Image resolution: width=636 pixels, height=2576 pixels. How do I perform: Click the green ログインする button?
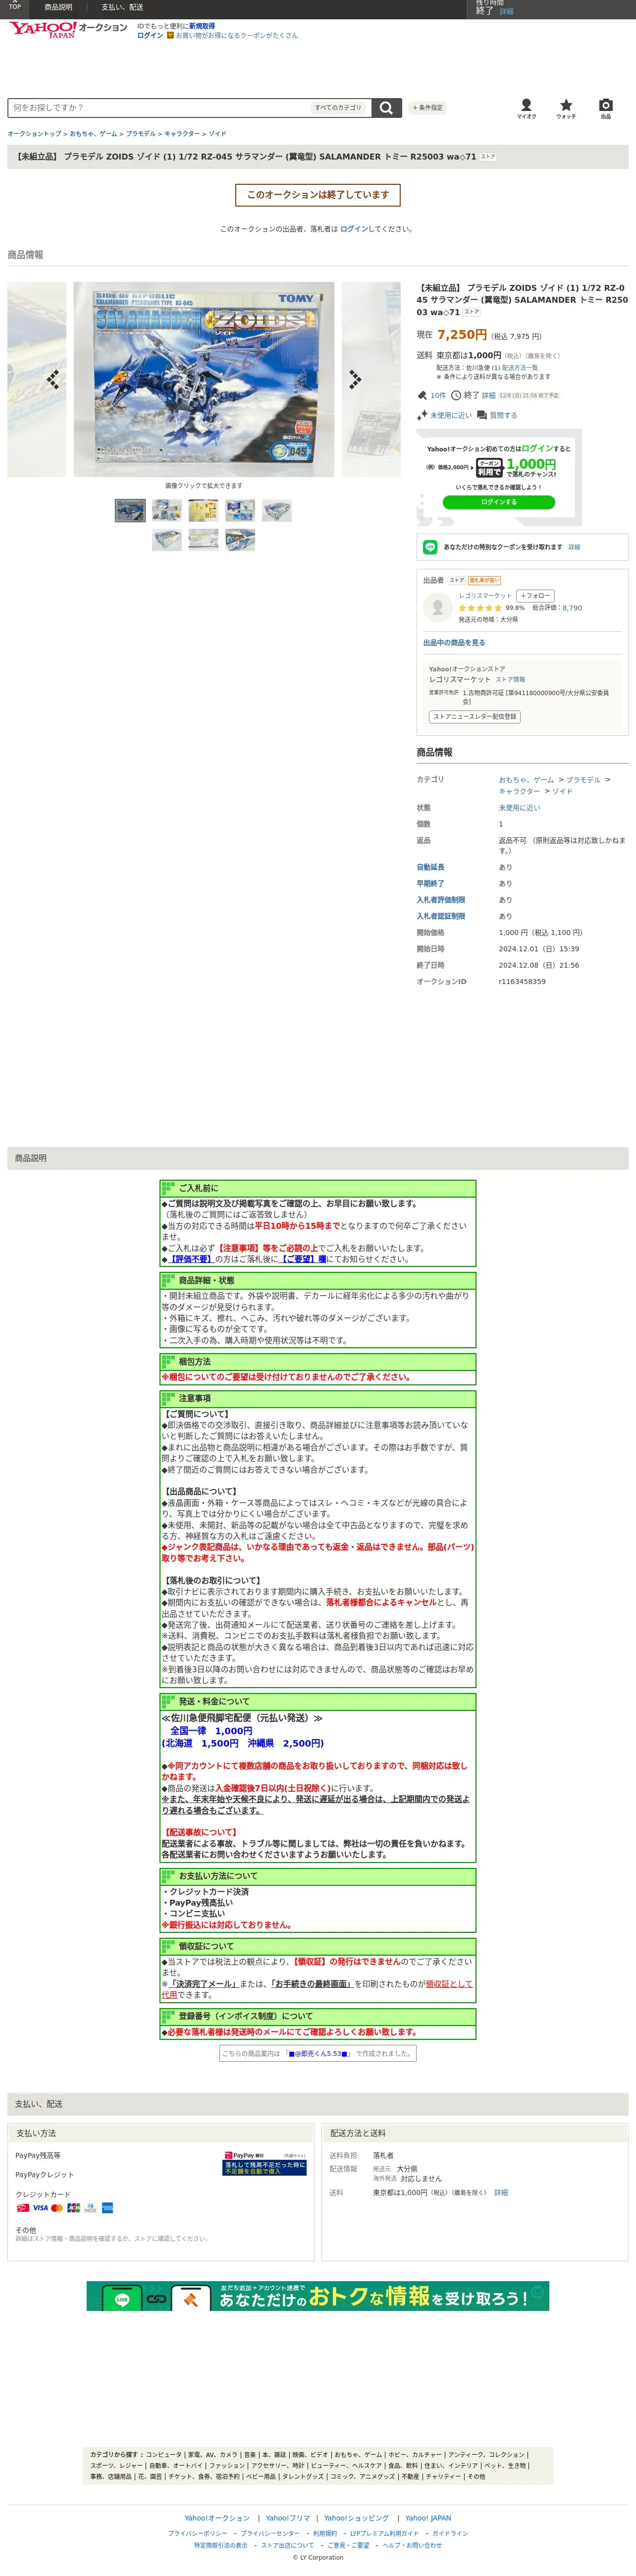[498, 502]
